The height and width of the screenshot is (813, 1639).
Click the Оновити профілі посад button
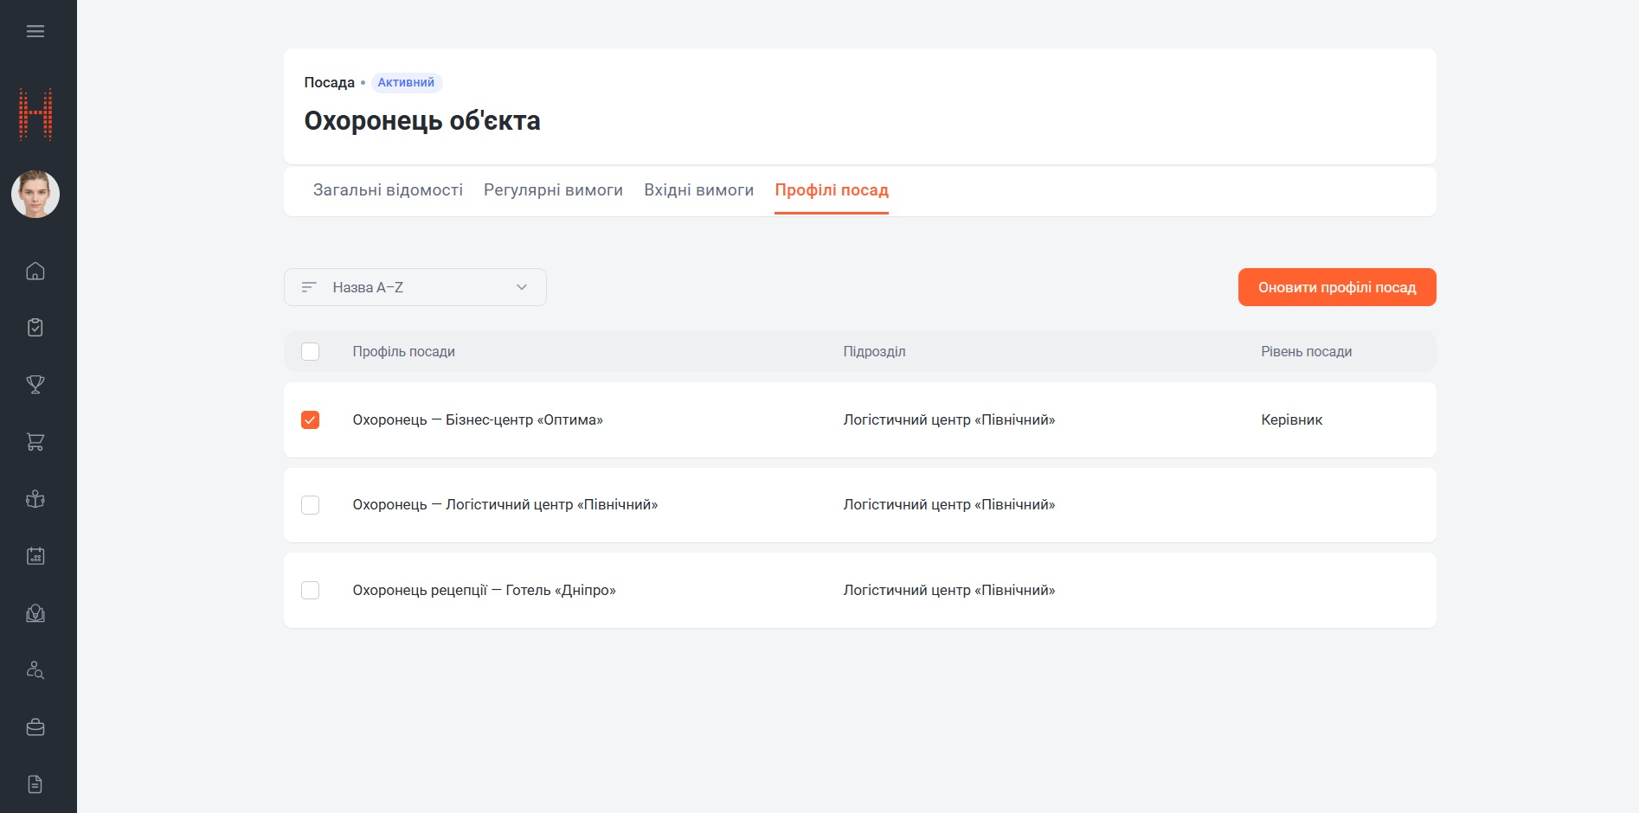click(x=1337, y=287)
